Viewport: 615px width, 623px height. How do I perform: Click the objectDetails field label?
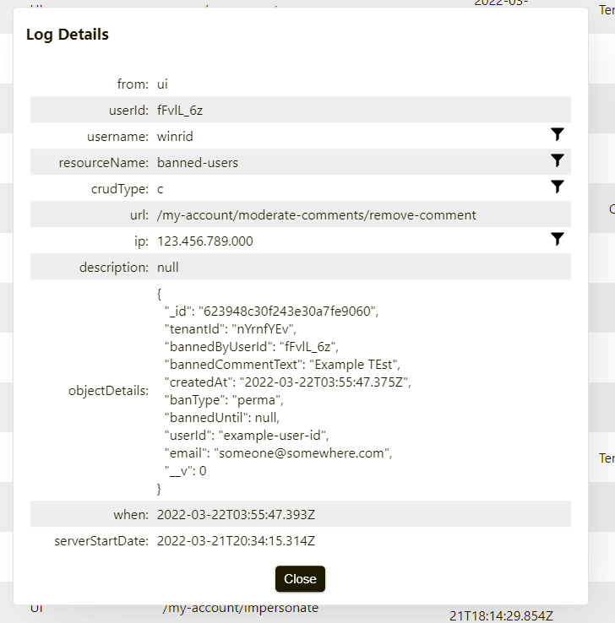click(108, 391)
